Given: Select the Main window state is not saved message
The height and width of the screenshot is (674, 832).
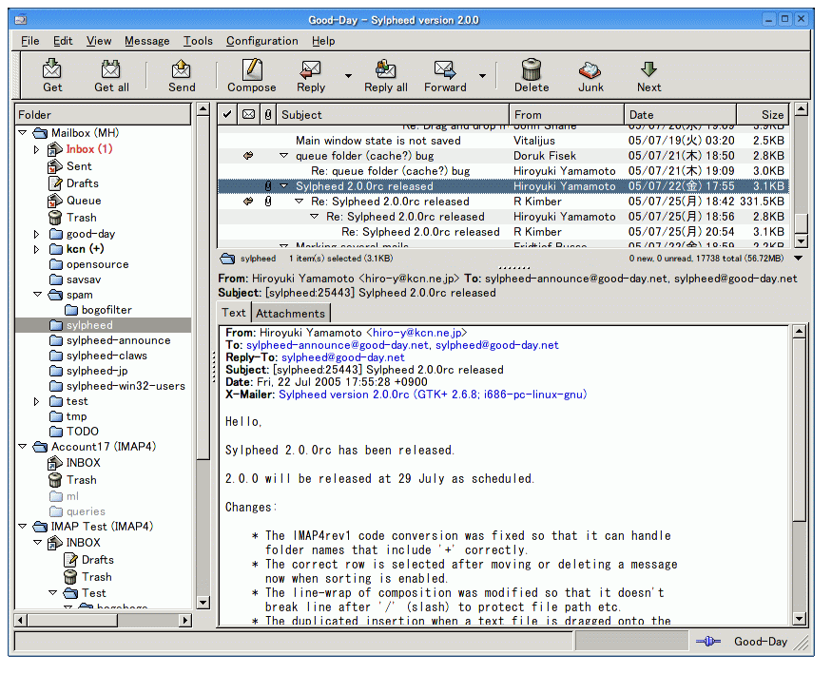Looking at the screenshot, I should [503, 141].
